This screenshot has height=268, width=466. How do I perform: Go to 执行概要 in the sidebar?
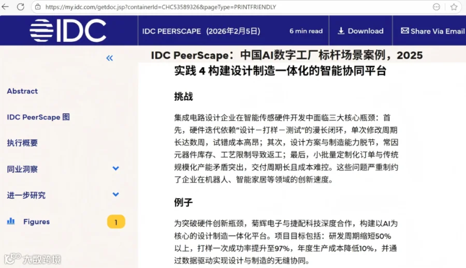[22, 143]
